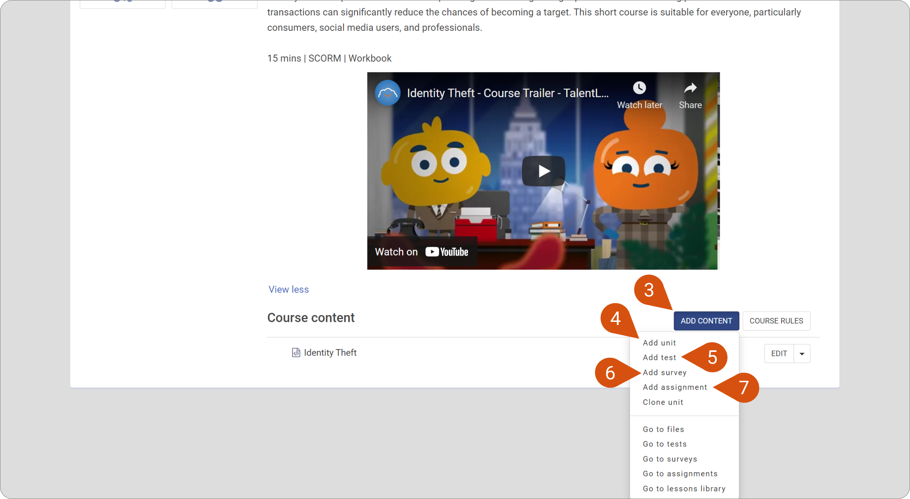Screen dimensions: 910x499
Task: Select Clone unit from the menu
Action: (663, 402)
